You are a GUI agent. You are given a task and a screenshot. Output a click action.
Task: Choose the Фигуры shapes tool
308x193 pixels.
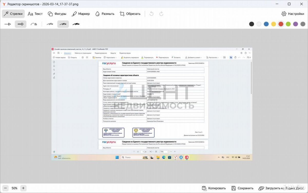point(57,14)
